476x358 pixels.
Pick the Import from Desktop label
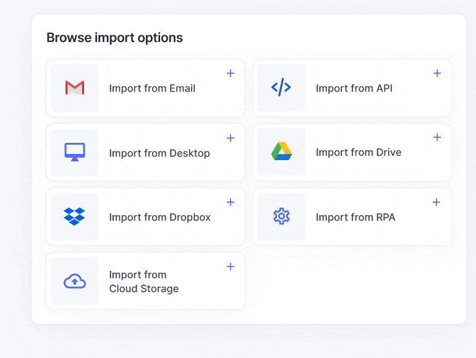[159, 153]
